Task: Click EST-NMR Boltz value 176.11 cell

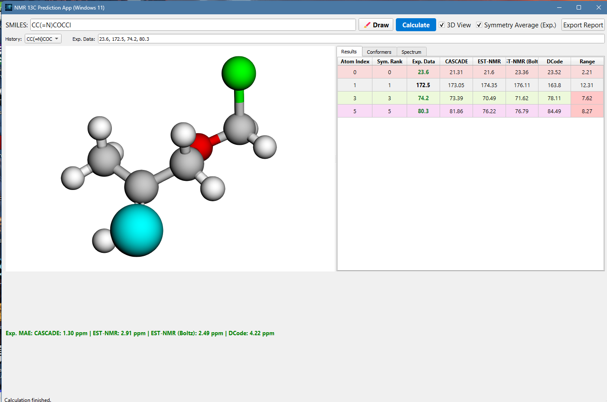Action: tap(522, 85)
